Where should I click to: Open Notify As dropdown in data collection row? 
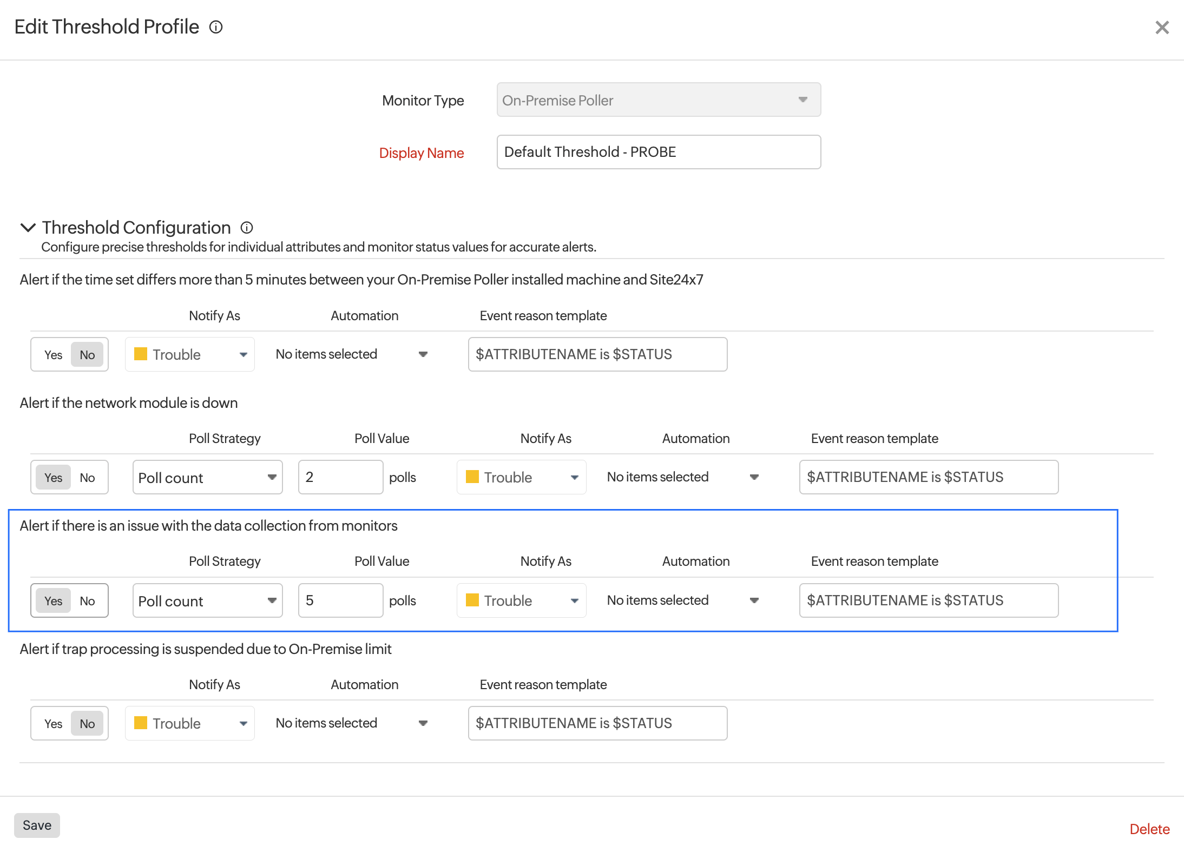(x=521, y=600)
